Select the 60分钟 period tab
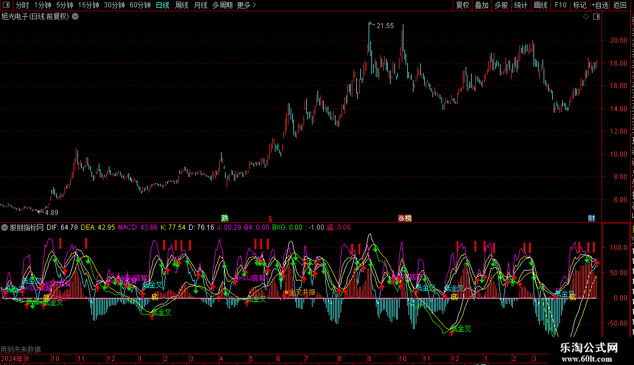 point(140,5)
